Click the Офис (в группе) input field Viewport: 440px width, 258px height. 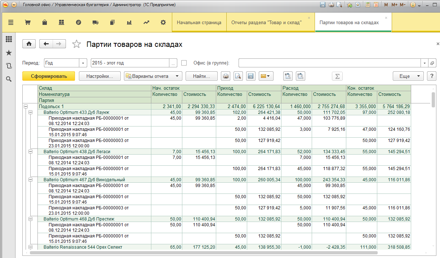[x=330, y=63]
